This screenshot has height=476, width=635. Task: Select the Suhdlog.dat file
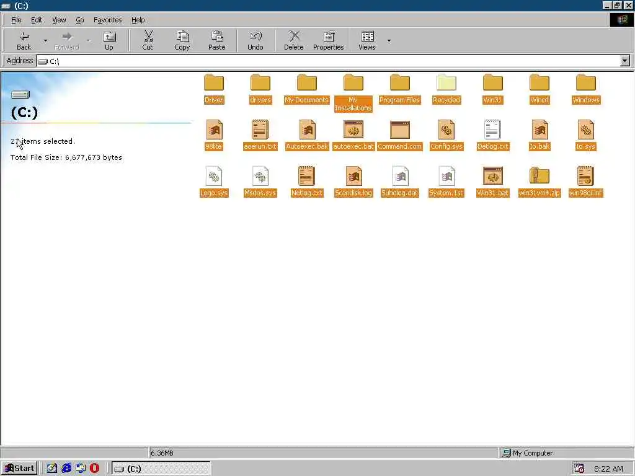400,182
